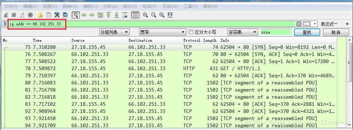Sort by the No. column header
Screen dimensions: 353x130
(x=16, y=41)
